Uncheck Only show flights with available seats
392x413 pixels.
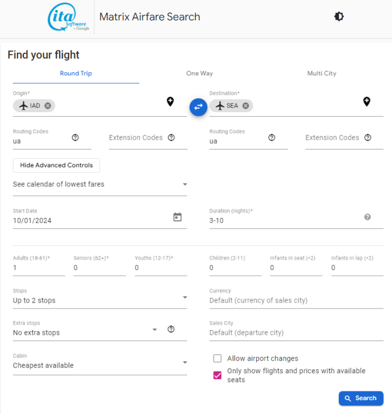[218, 375]
